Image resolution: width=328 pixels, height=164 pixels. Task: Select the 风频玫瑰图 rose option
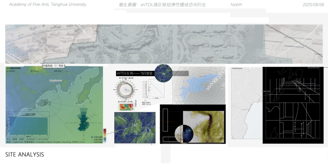click(98, 137)
